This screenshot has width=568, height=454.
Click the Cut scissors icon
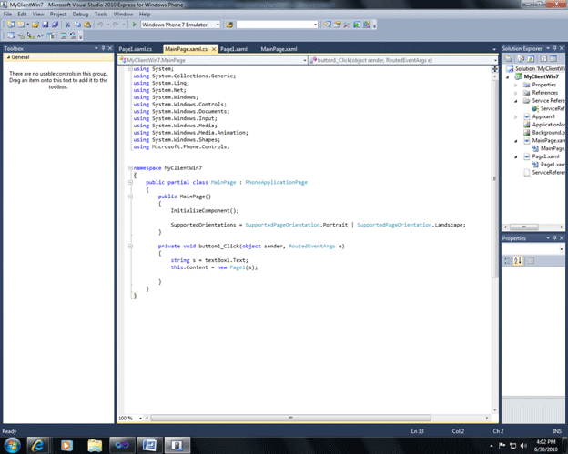(x=69, y=25)
